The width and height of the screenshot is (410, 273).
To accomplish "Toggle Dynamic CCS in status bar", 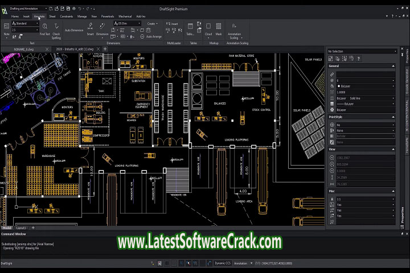I will point(222,263).
